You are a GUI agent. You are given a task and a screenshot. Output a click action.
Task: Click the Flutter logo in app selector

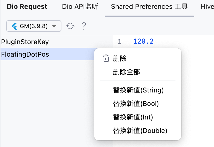tap(14, 26)
